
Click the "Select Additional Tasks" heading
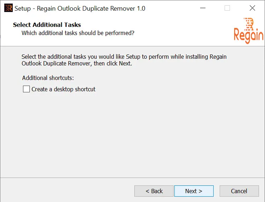(x=47, y=25)
